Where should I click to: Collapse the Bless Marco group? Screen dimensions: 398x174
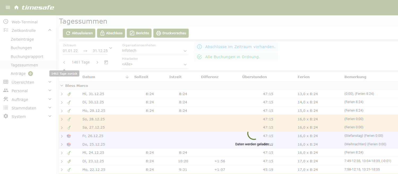pyautogui.click(x=62, y=86)
